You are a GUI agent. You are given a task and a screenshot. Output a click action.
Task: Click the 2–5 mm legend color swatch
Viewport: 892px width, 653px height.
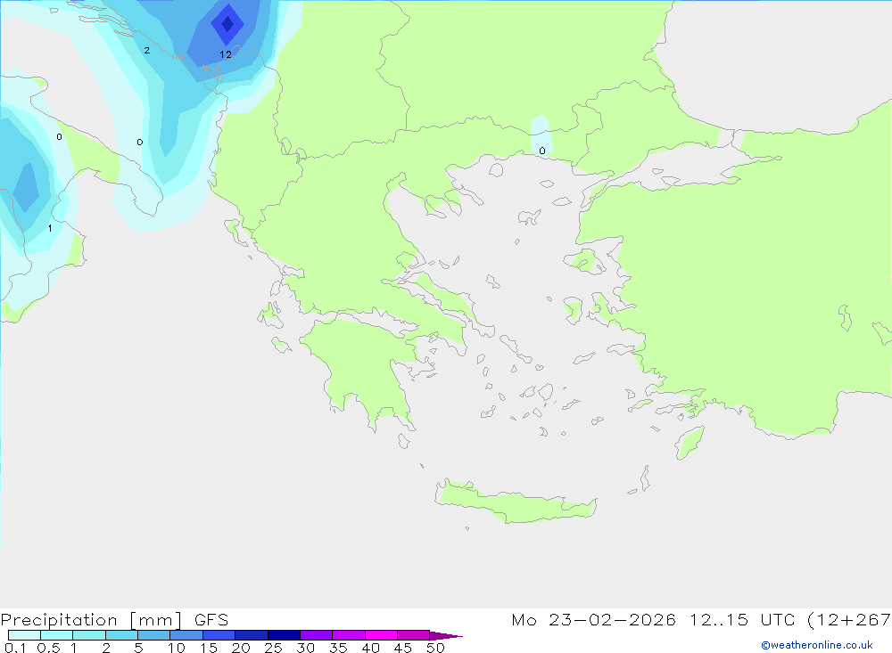[121, 635]
